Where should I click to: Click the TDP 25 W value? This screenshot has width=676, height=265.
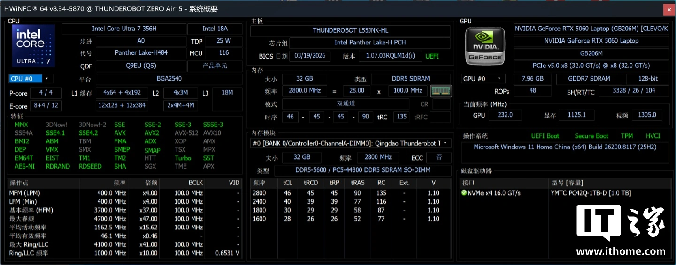223,41
